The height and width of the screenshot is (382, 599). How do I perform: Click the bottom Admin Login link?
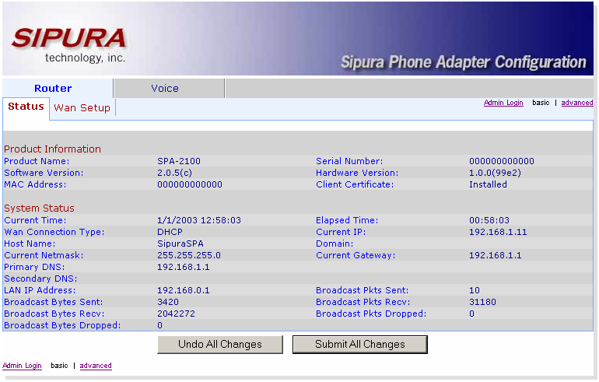[22, 366]
